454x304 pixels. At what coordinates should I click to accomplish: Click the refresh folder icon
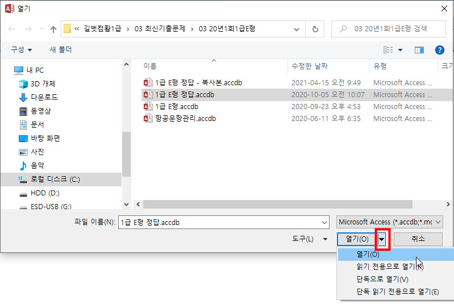click(315, 28)
